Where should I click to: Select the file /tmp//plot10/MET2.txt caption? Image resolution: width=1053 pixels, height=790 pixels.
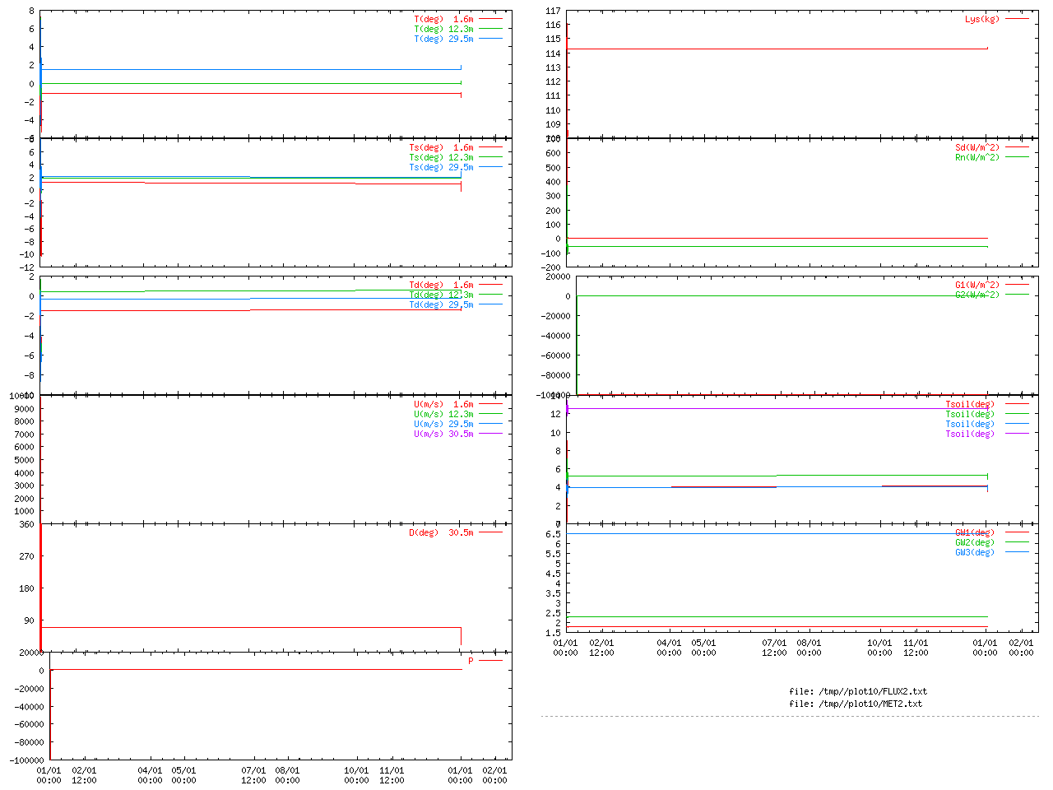tap(856, 704)
